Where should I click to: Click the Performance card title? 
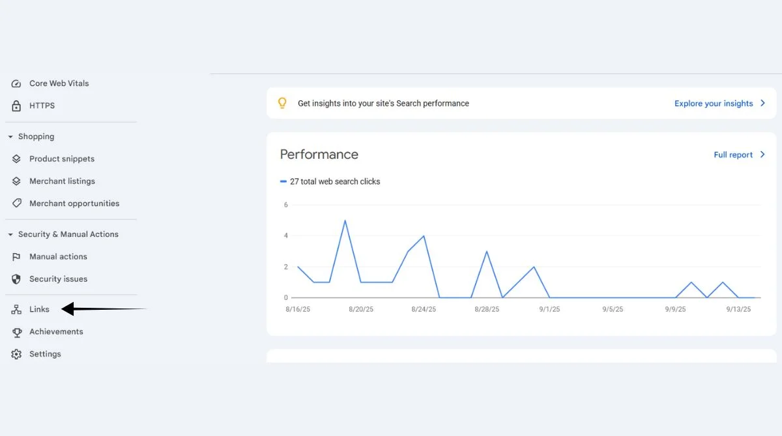click(319, 154)
